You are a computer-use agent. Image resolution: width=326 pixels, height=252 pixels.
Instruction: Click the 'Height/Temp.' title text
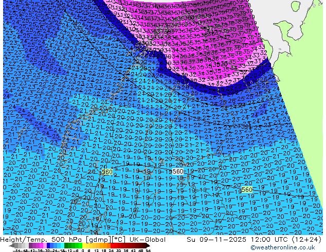[x=24, y=240]
